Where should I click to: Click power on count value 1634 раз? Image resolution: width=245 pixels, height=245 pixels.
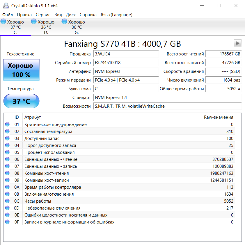tap(223, 80)
